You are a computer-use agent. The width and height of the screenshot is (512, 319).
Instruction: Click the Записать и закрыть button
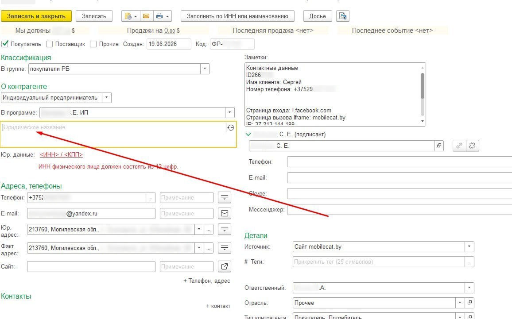point(36,16)
